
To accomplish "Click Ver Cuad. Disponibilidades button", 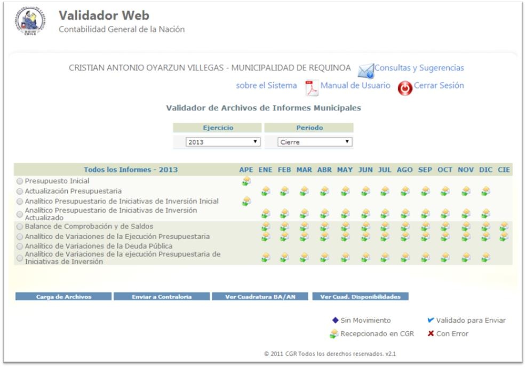I will click(x=360, y=297).
